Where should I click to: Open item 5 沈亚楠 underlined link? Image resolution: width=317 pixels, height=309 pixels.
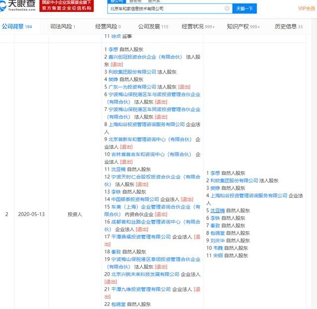point(217,211)
